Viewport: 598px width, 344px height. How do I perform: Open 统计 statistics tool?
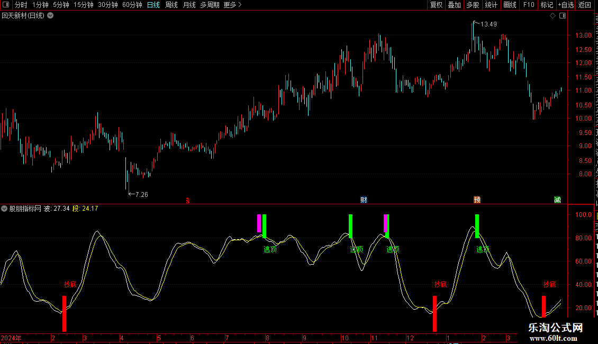491,5
